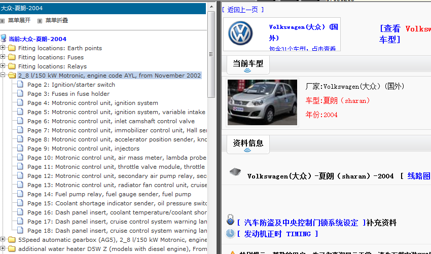Expand the 5Speed automatic gearbox (AG5) node
This screenshot has width=431, height=254.
(3, 239)
